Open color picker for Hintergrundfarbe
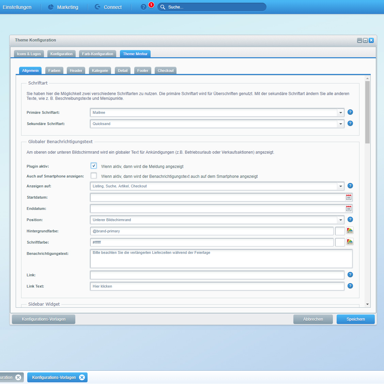 350,231
